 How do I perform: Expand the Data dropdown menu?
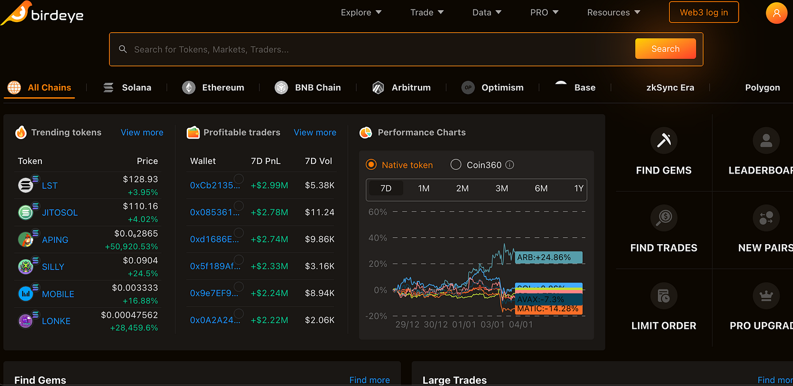pos(487,12)
